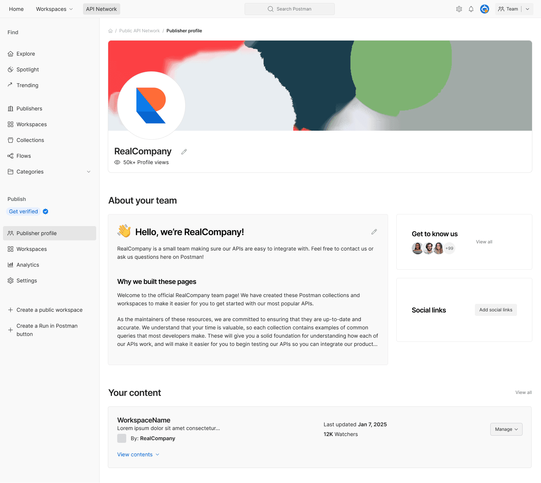This screenshot has width=541, height=483.
Task: Open user avatar in top bar
Action: point(485,9)
